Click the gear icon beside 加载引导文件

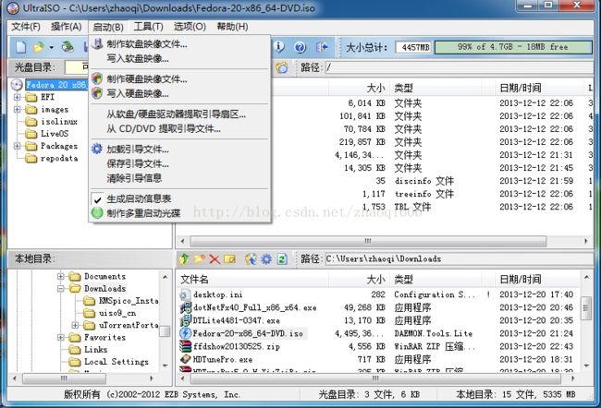(x=97, y=149)
